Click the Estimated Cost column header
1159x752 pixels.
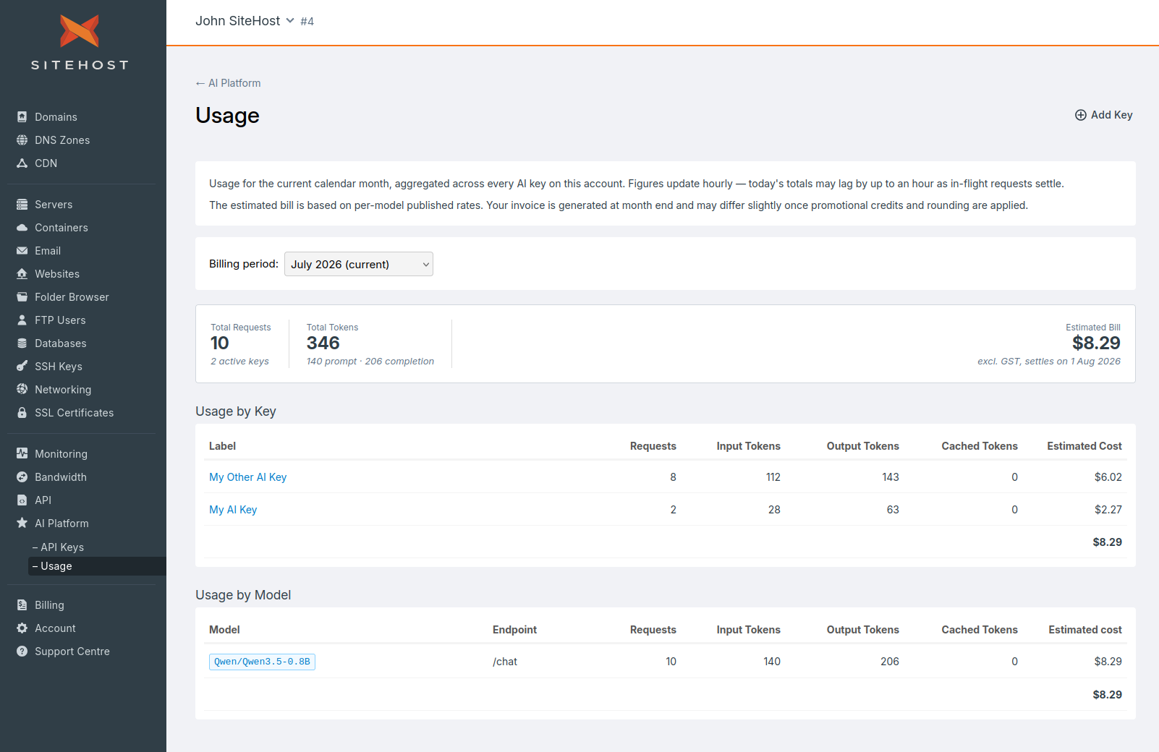point(1084,446)
